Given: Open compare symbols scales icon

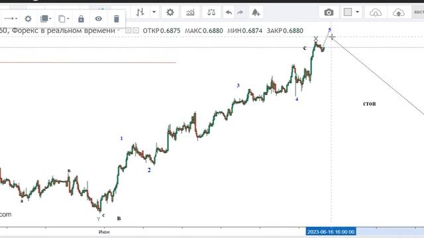Looking at the screenshot, I should click(x=211, y=13).
